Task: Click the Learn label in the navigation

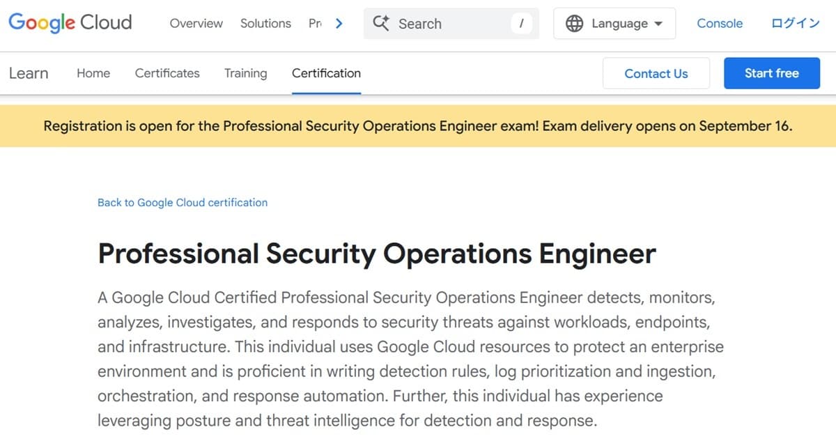Action: tap(29, 73)
